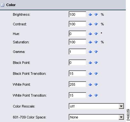Decrease Gamma with the down arrow
Screen dimensions: 130x122
[96, 52]
